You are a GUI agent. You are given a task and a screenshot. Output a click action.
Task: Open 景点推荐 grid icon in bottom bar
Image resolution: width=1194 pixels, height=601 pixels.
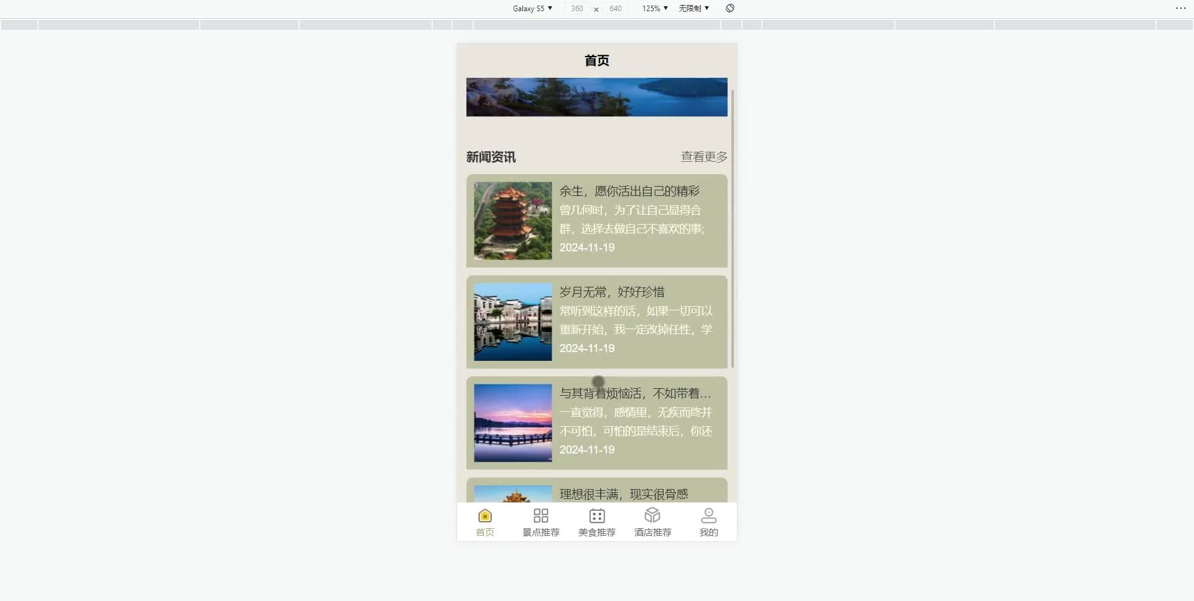(x=541, y=516)
